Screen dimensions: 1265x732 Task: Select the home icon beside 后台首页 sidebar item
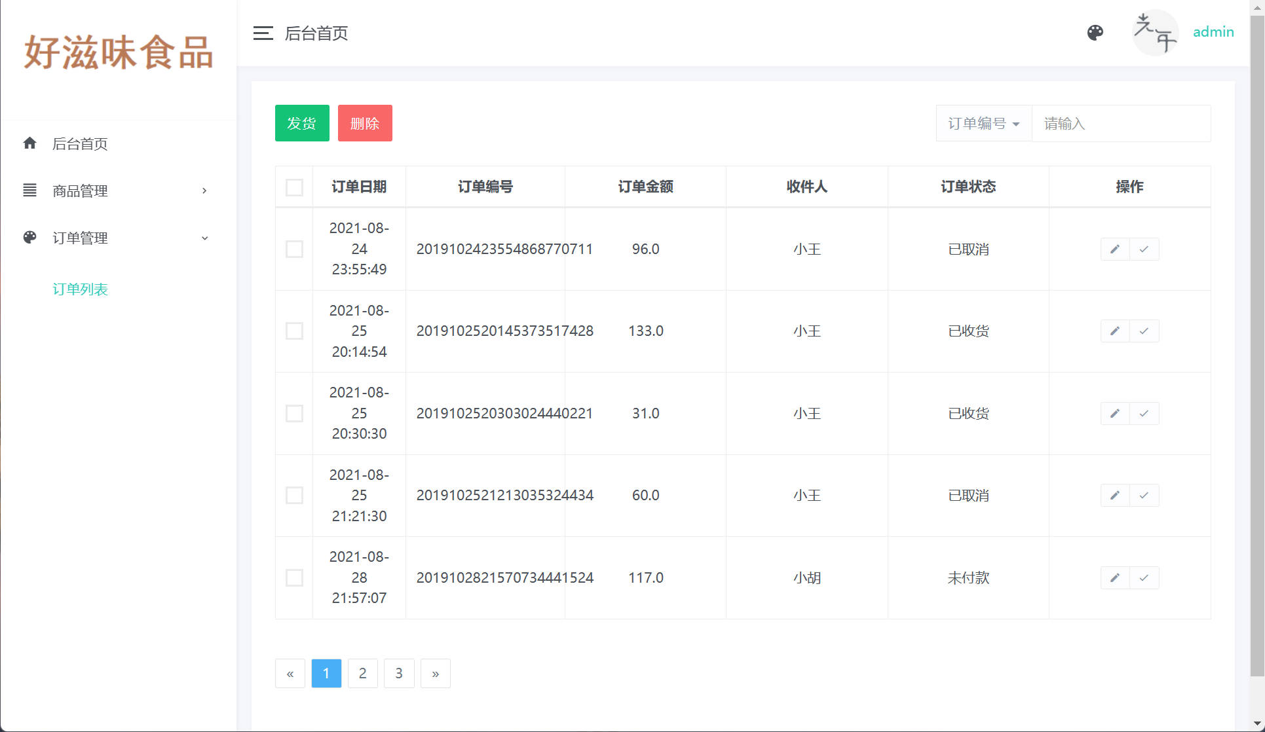point(29,143)
